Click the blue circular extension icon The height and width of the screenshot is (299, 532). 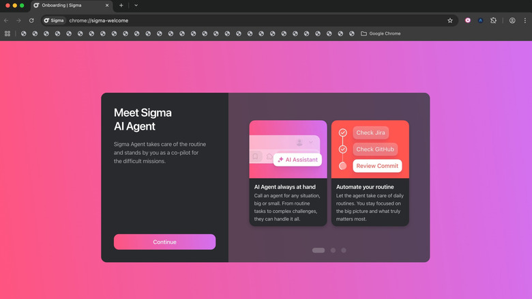[480, 20]
